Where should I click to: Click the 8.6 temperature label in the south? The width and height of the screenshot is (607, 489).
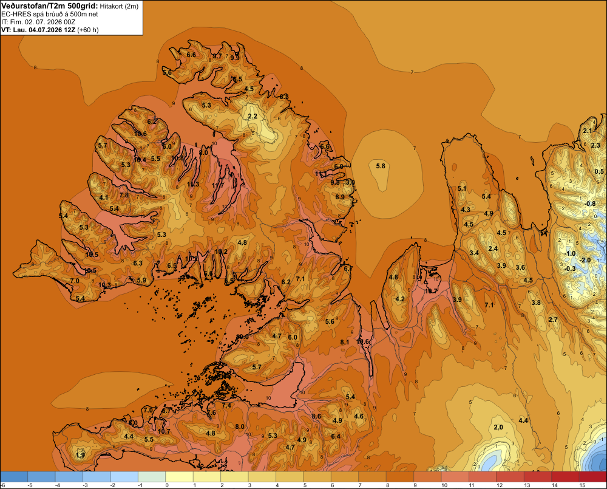tap(316, 416)
